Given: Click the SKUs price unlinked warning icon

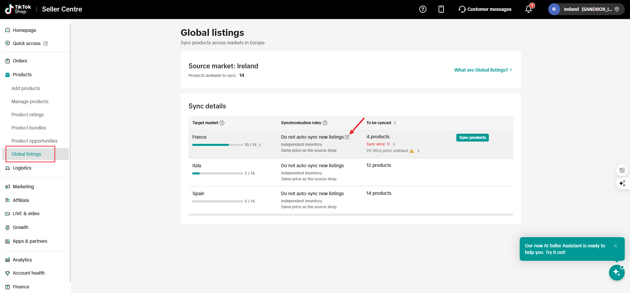Looking at the screenshot, I should (x=412, y=151).
